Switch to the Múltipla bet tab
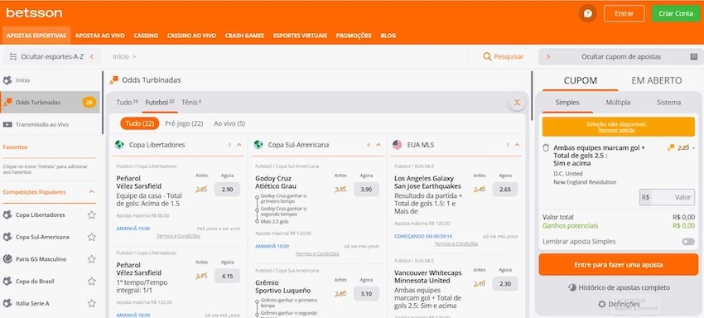The height and width of the screenshot is (318, 704). click(x=618, y=103)
